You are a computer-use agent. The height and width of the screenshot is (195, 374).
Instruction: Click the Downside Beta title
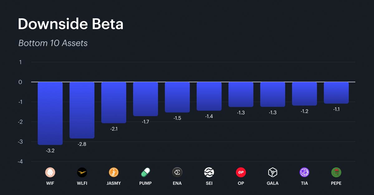pos(70,24)
